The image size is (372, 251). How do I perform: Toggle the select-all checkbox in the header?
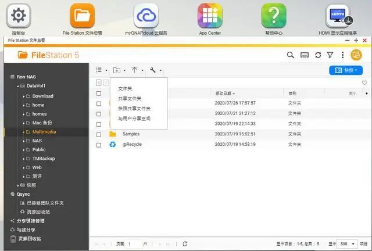(99, 94)
